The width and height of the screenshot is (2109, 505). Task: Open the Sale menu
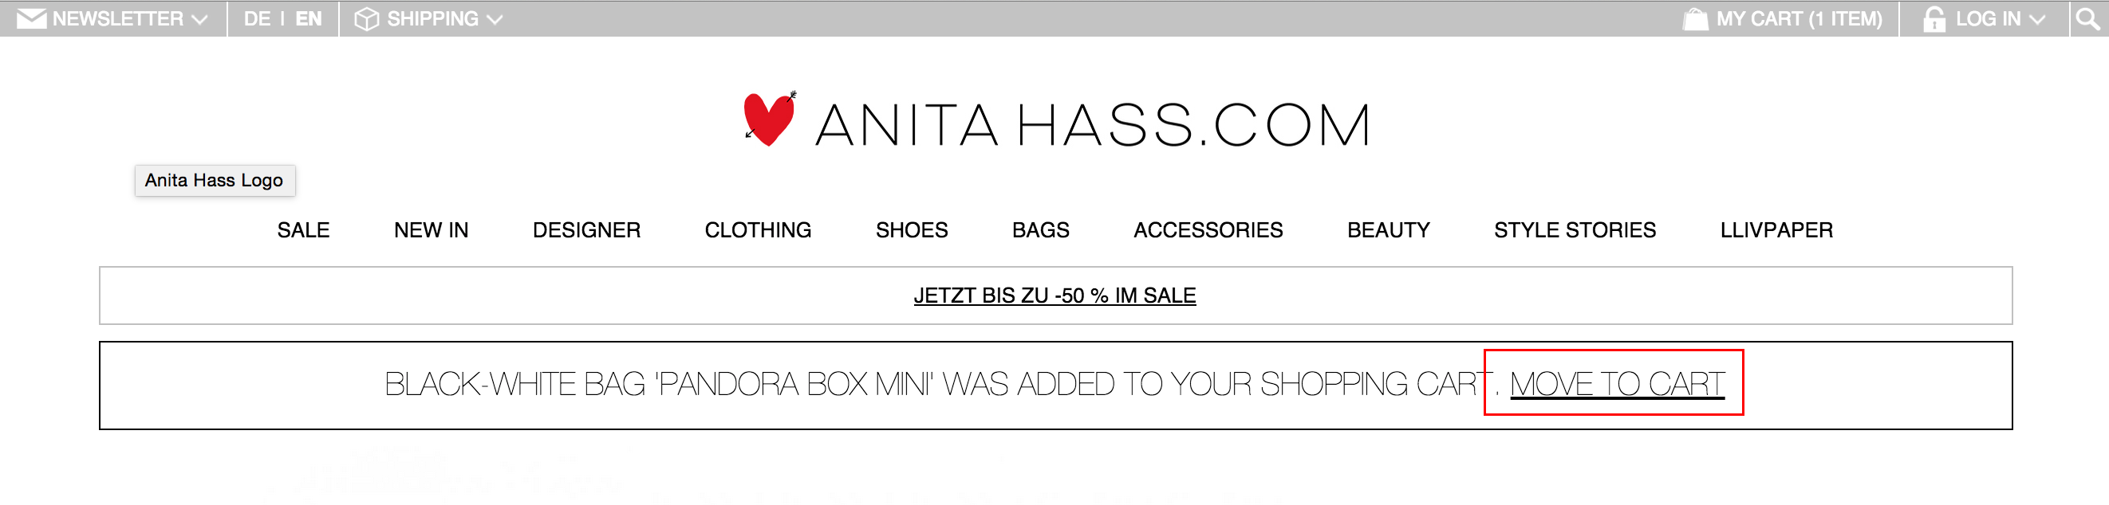click(303, 230)
